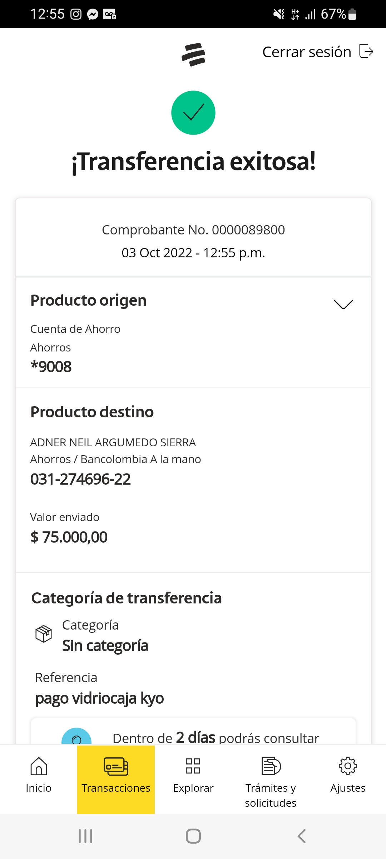386x859 pixels.
Task: Tap the Android back button
Action: pos(302,836)
